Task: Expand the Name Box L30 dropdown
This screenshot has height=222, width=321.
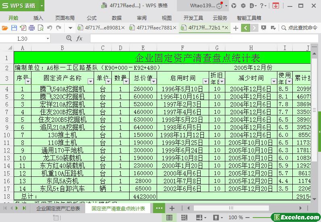Action: [48, 38]
